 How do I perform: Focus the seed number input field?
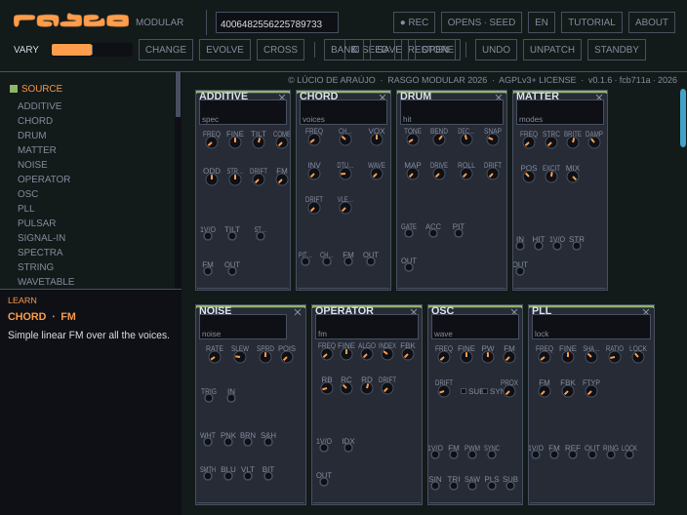[x=277, y=22]
